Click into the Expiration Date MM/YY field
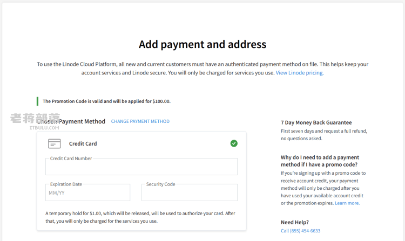Image resolution: width=405 pixels, height=241 pixels. click(x=88, y=192)
